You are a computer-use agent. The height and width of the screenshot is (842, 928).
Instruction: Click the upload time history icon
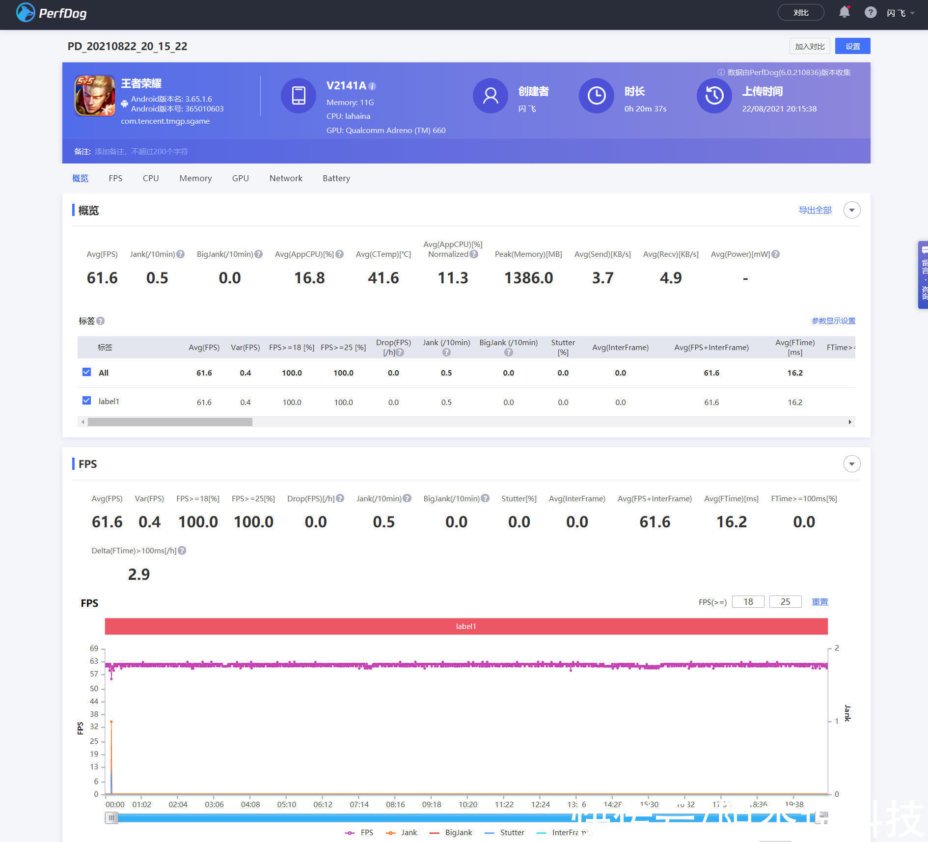tap(714, 95)
